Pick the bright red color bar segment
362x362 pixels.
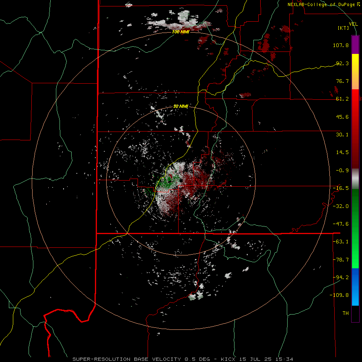(x=355, y=103)
